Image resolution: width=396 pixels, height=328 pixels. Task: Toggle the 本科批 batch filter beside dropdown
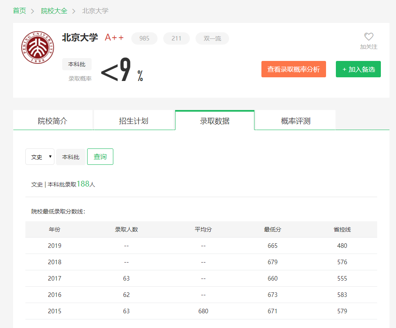[x=70, y=157]
